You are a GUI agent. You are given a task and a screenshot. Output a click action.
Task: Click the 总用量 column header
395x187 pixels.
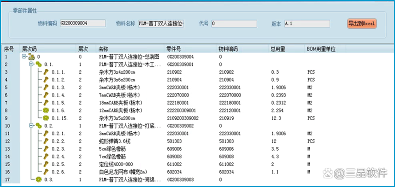277,48
